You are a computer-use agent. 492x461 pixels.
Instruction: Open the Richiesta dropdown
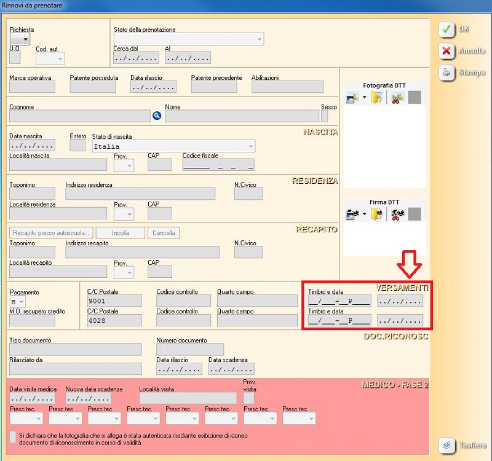click(20, 40)
